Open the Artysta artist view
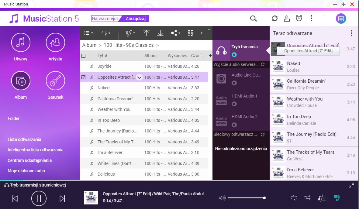The image size is (359, 209). pos(55,43)
